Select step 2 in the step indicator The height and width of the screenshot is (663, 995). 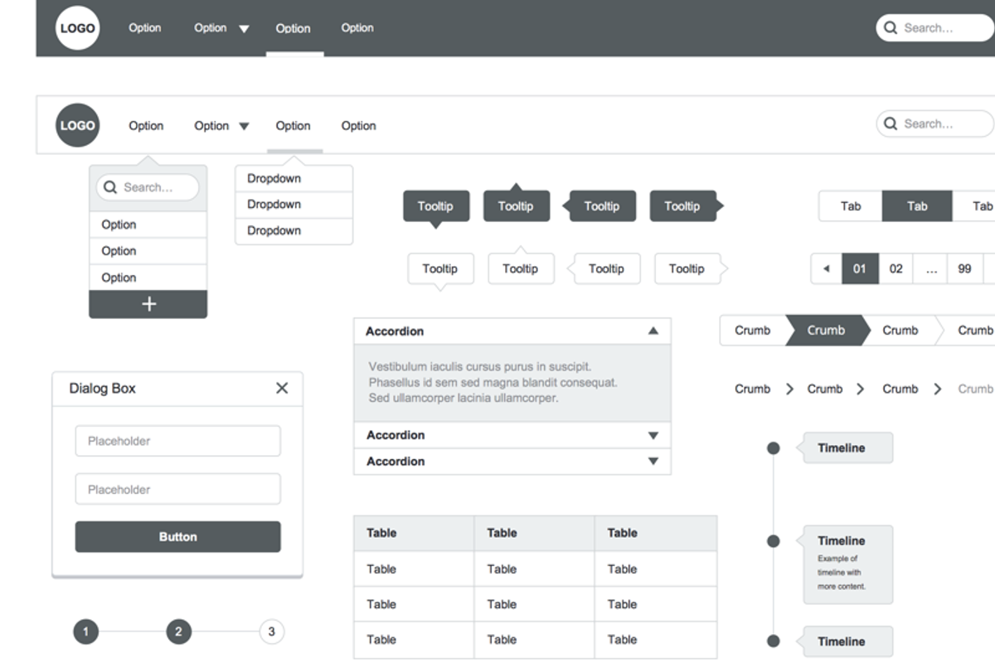[178, 632]
